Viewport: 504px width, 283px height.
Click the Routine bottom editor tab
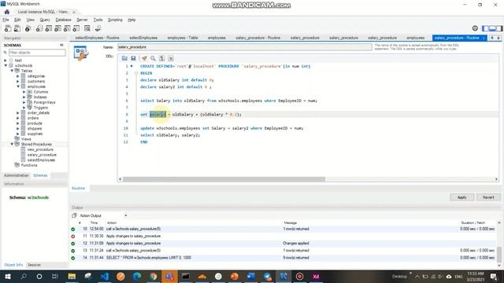click(78, 188)
